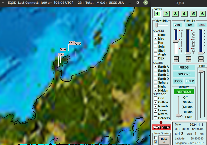This screenshot has height=145, width=207.
Task: Open the DATE filter tab
Action: tap(202, 25)
